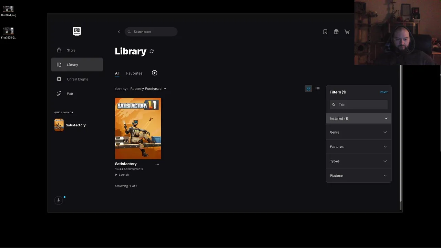The image size is (441, 248).
Task: Expand the Genre filter
Action: (359, 132)
